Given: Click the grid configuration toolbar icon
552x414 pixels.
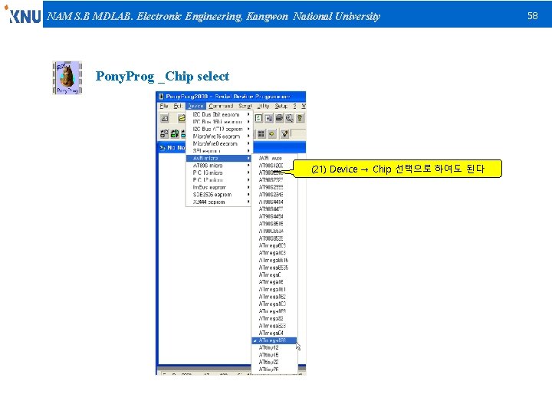Looking at the screenshot, I should click(x=261, y=133).
